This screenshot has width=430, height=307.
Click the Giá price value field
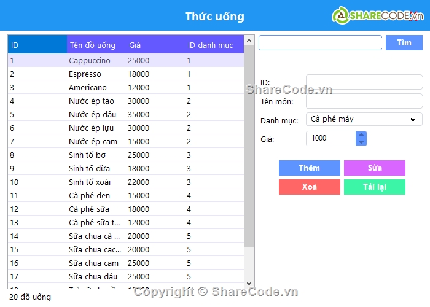(x=330, y=138)
